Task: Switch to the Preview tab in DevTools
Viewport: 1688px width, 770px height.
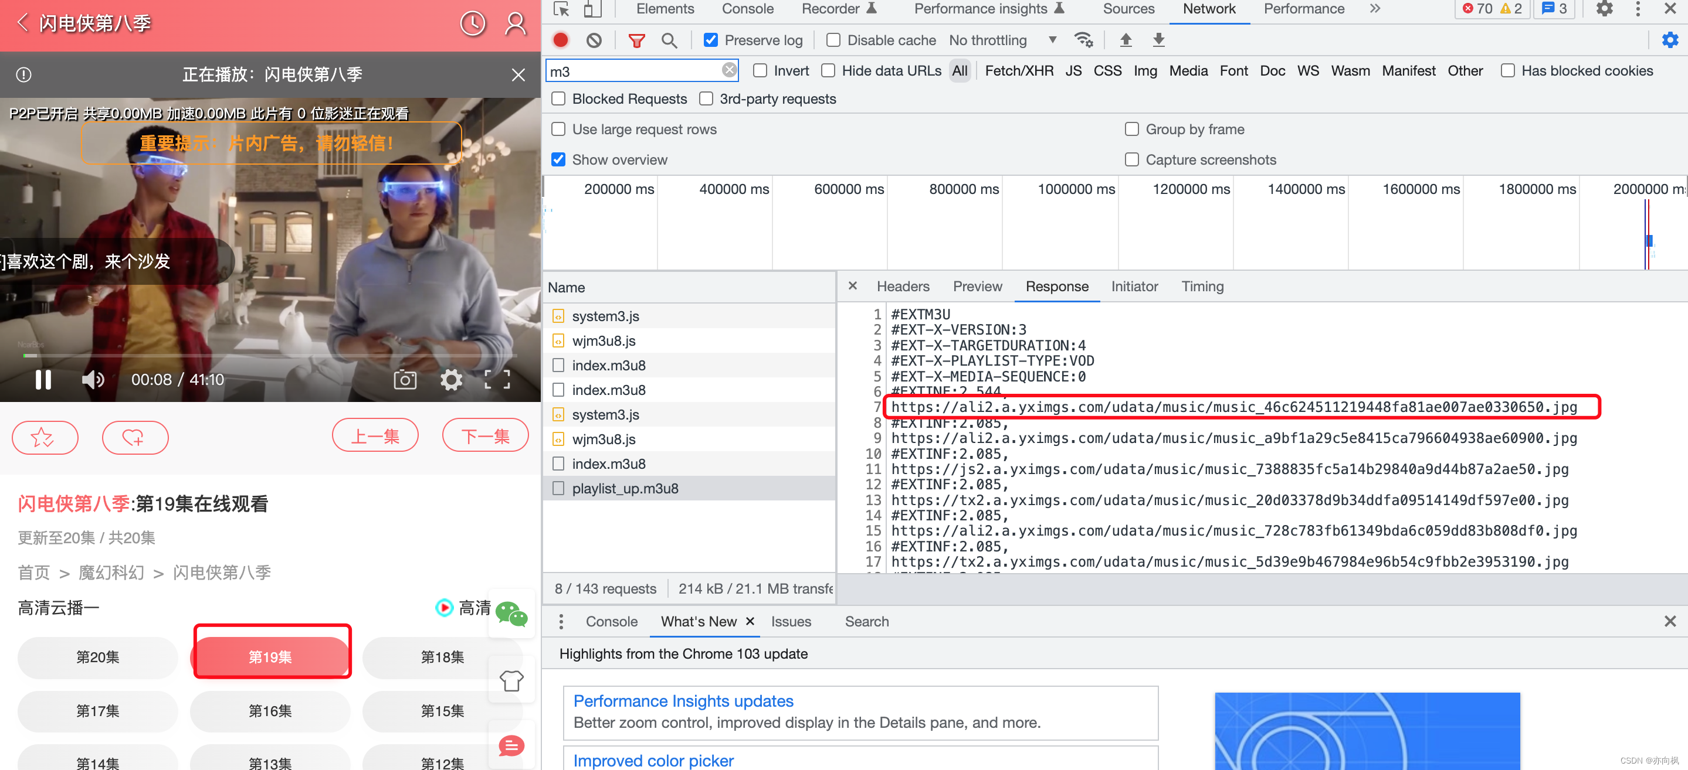Action: (x=977, y=286)
